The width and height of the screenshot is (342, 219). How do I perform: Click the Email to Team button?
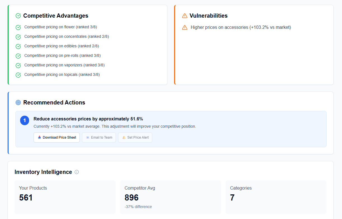99,138
